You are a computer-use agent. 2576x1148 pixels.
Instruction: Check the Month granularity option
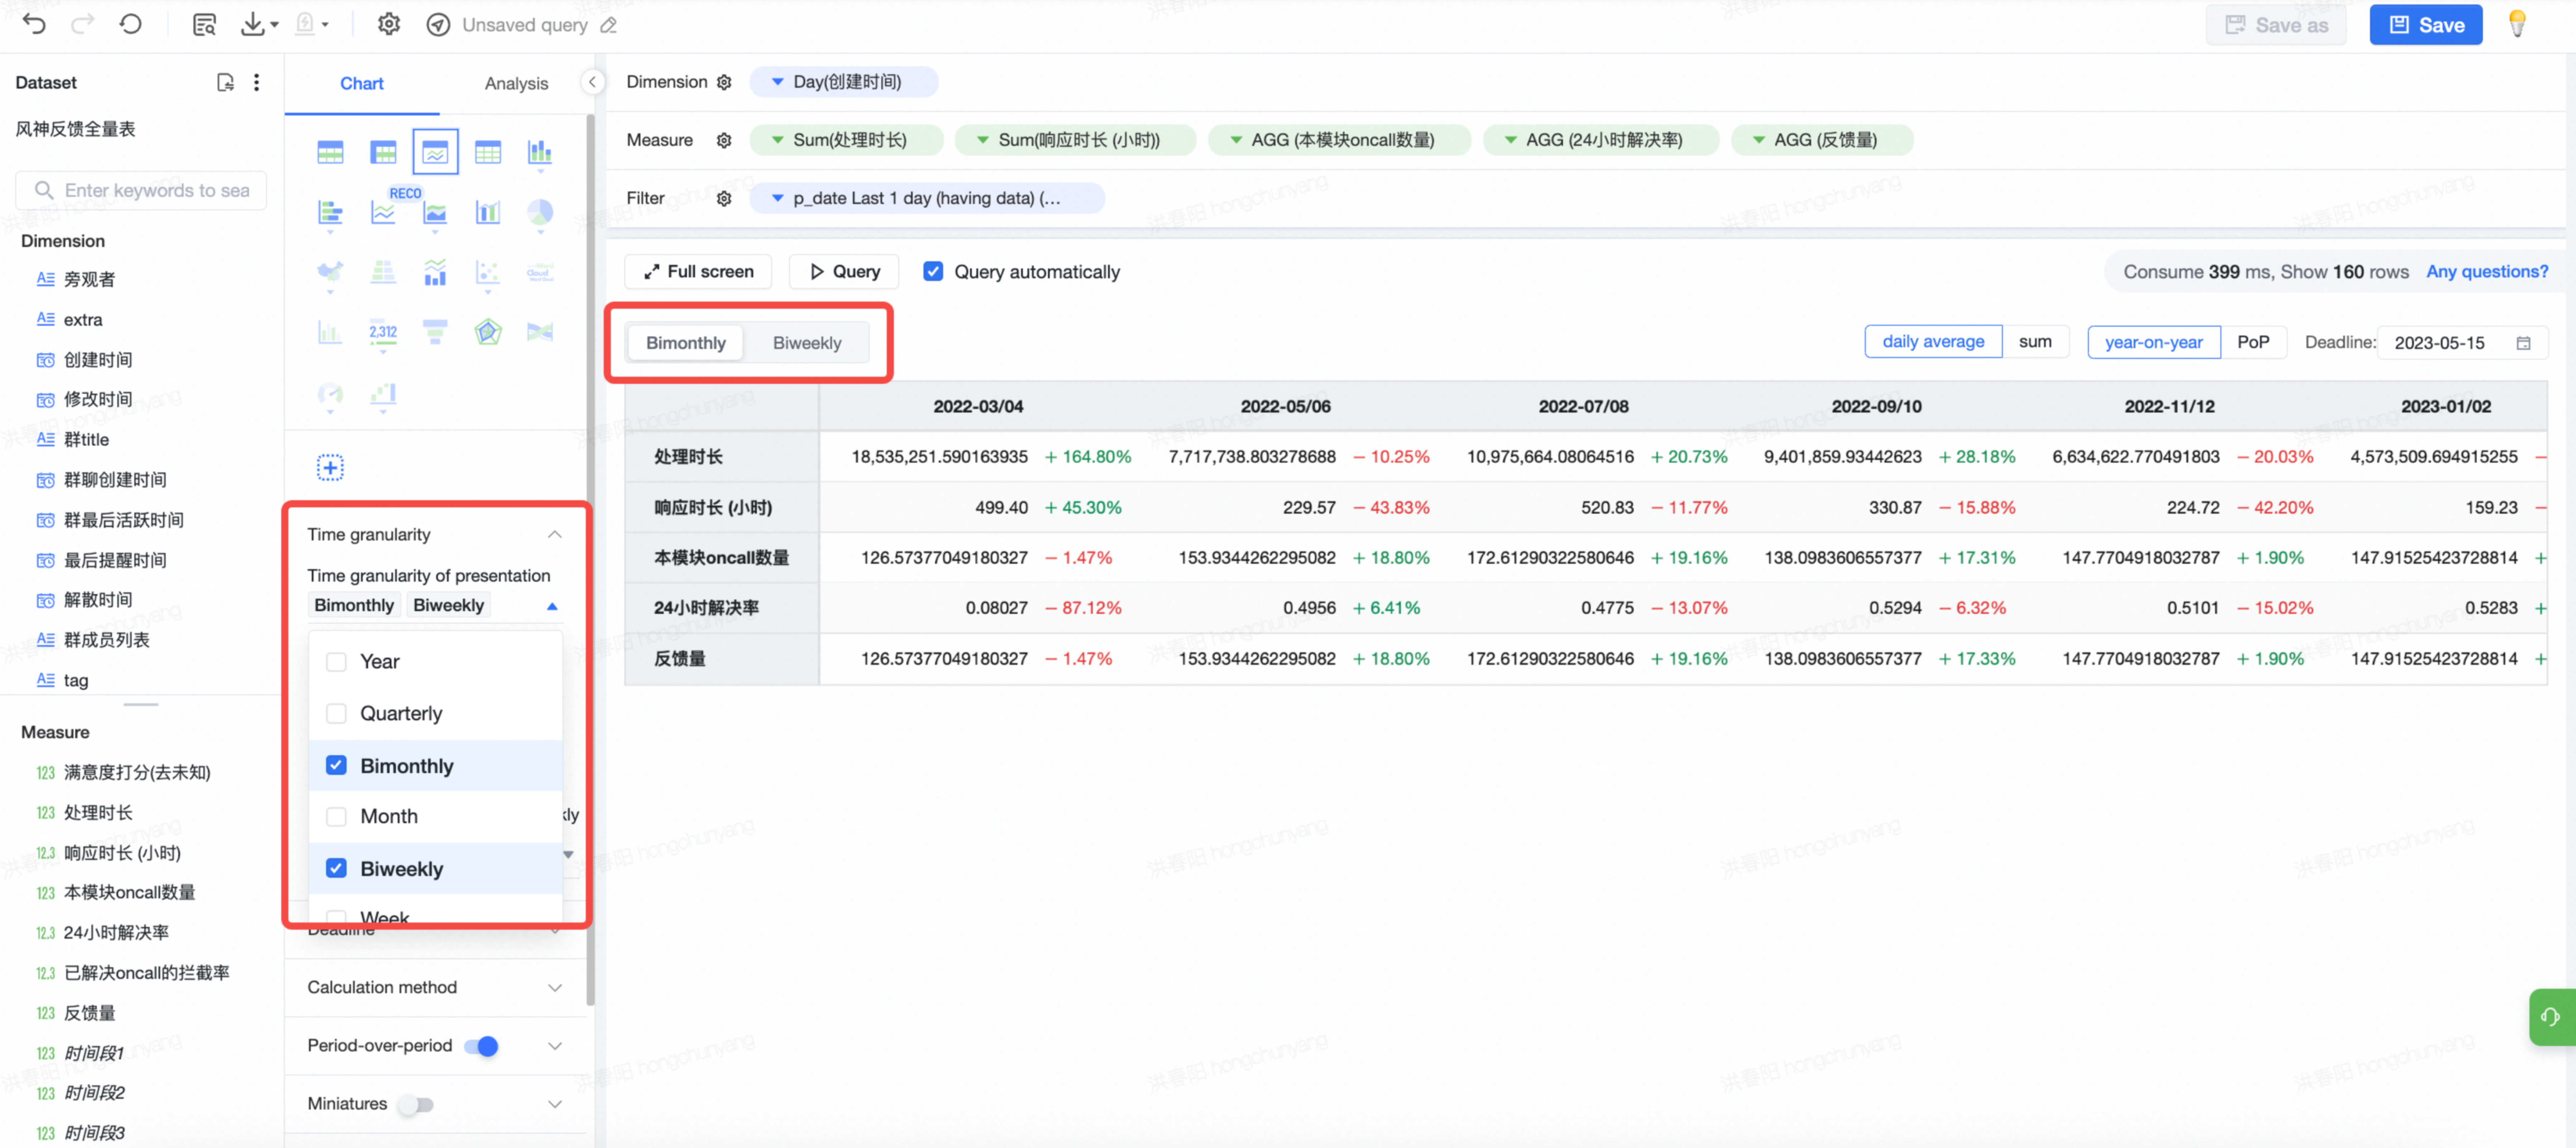[x=336, y=816]
